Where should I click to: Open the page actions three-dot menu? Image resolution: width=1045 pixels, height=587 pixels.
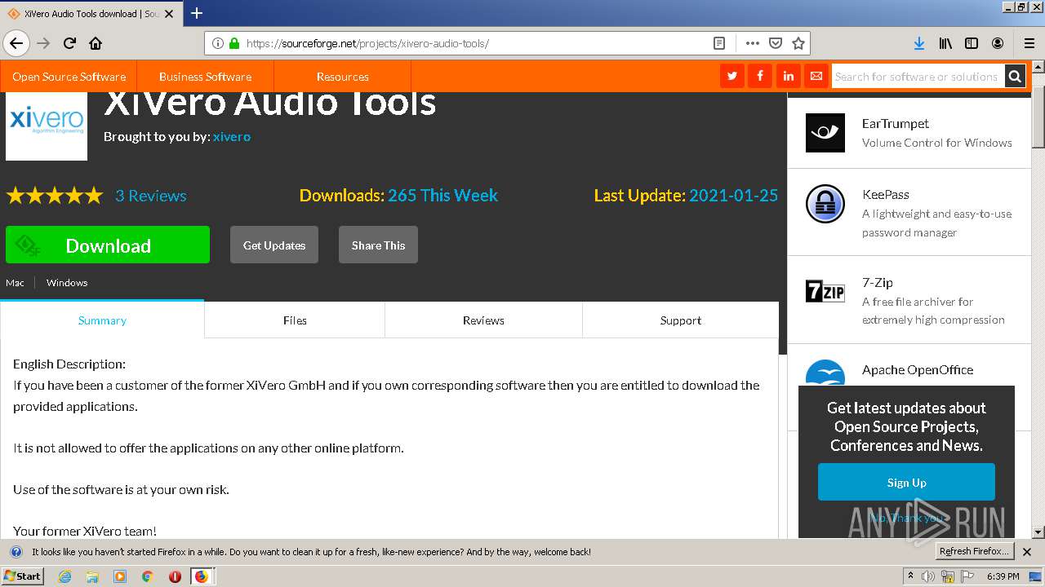coord(752,43)
